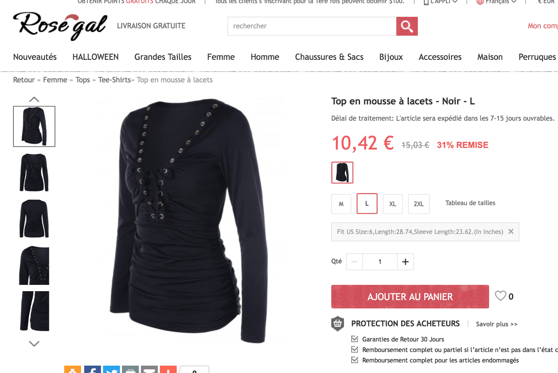Viewport: 558px width, 373px height.
Task: Share on Facebook using the social icon
Action: click(x=92, y=370)
